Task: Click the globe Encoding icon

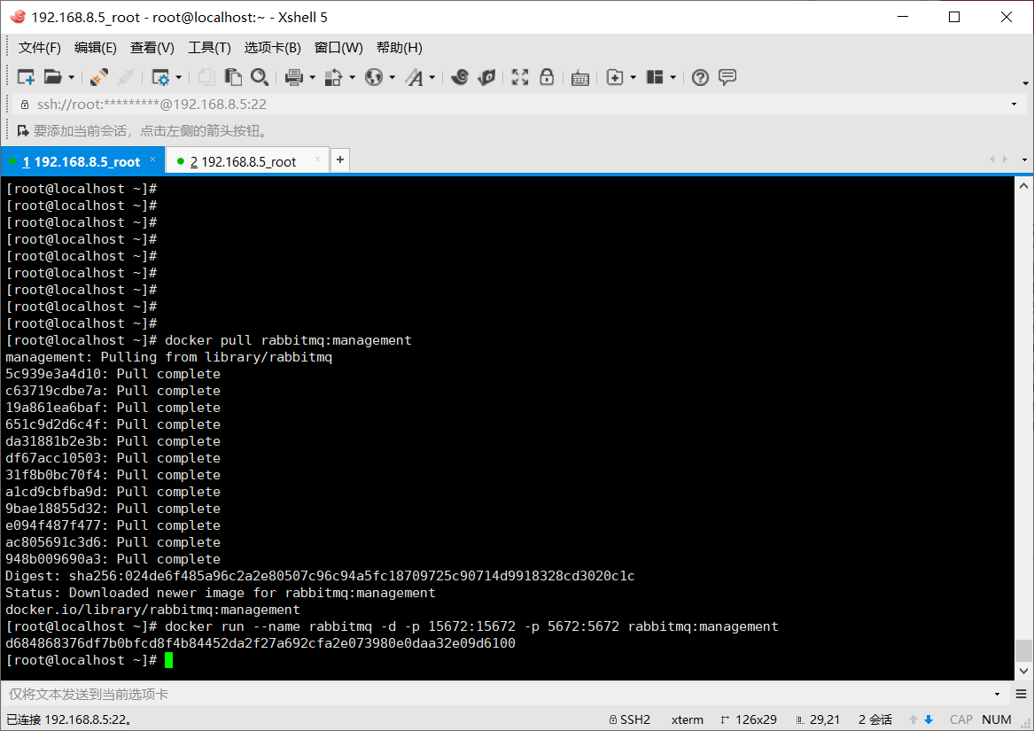Action: 374,77
